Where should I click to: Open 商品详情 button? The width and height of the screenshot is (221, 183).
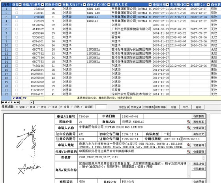[199, 164]
